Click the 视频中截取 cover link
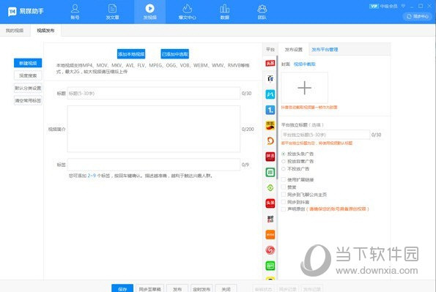The width and height of the screenshot is (436, 292). pos(305,64)
